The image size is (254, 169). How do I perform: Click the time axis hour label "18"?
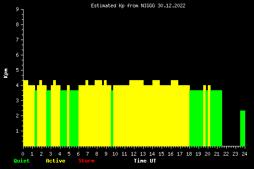(189, 154)
